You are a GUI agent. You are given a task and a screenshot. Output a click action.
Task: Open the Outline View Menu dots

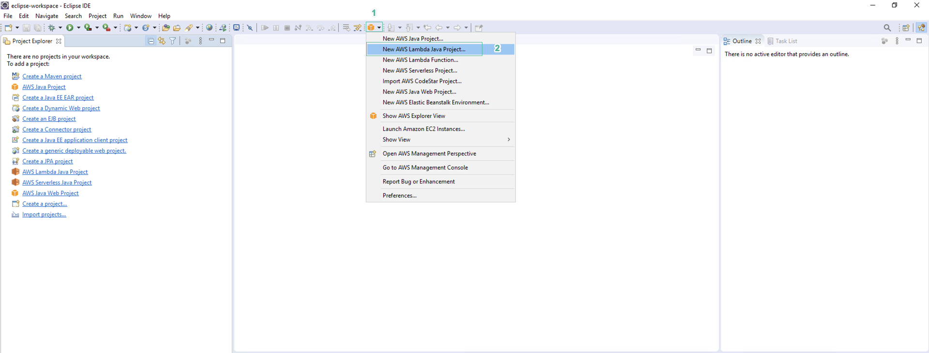(897, 41)
